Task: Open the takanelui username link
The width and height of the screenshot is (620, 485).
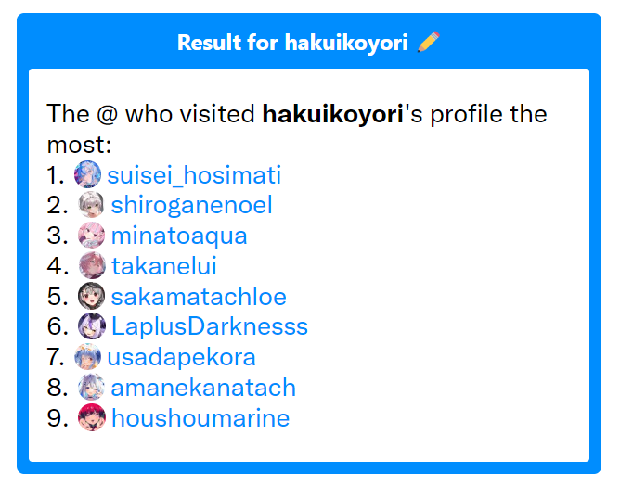Action: point(164,266)
